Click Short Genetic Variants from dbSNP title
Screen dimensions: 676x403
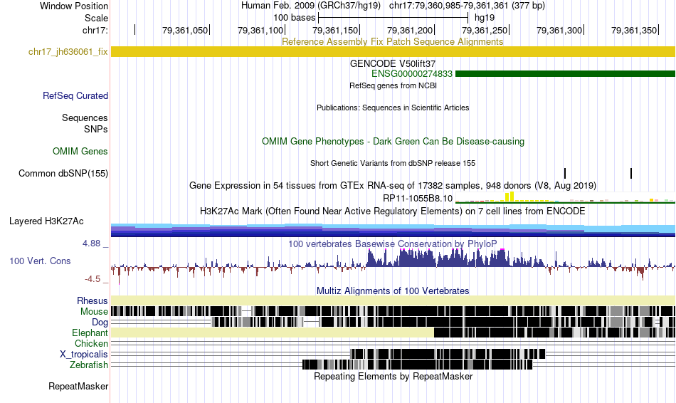point(393,164)
